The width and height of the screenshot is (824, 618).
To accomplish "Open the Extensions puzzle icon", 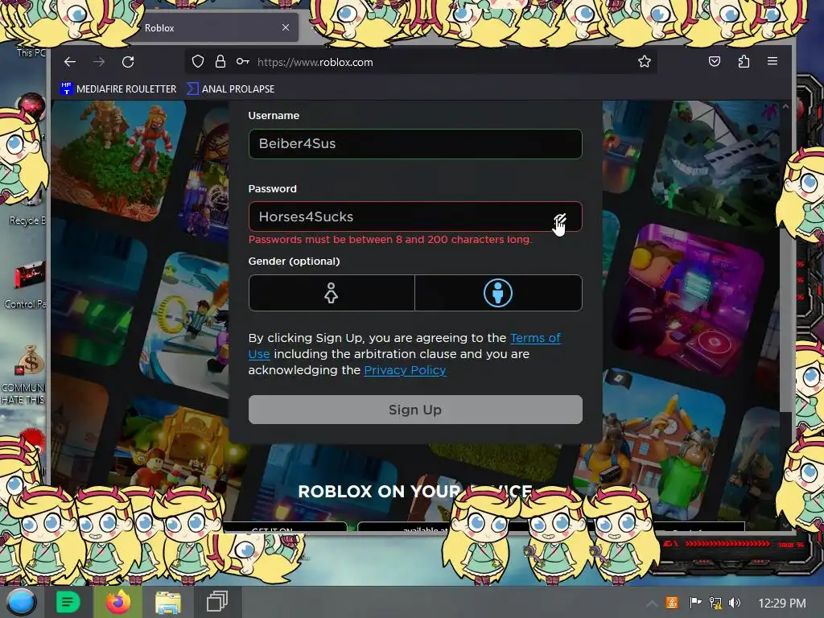I will (x=744, y=61).
